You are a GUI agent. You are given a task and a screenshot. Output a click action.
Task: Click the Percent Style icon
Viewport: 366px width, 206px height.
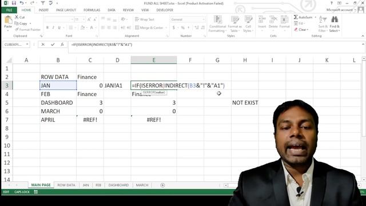coord(182,27)
